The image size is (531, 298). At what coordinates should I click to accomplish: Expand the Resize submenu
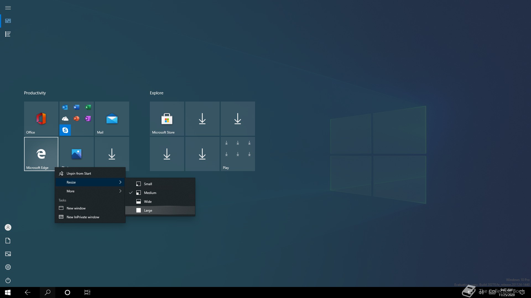pos(90,182)
